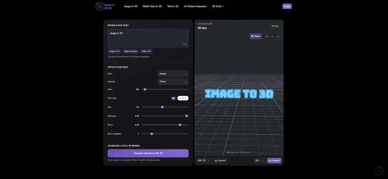Select the middle view option beside Ground
This screenshot has width=388, height=179.
272,37
